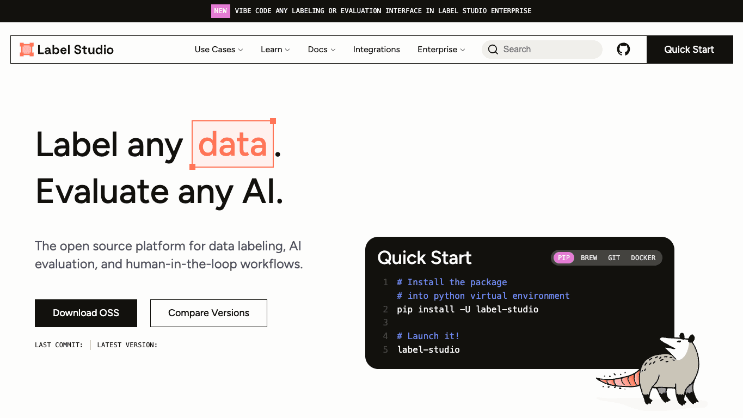Expand the Learn dropdown menu
Viewport: 743px width, 418px height.
[x=275, y=50]
